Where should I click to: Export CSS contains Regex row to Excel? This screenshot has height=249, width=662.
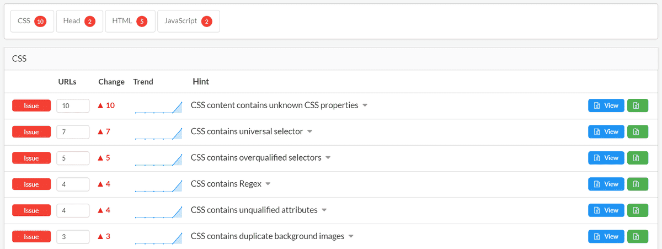click(637, 184)
